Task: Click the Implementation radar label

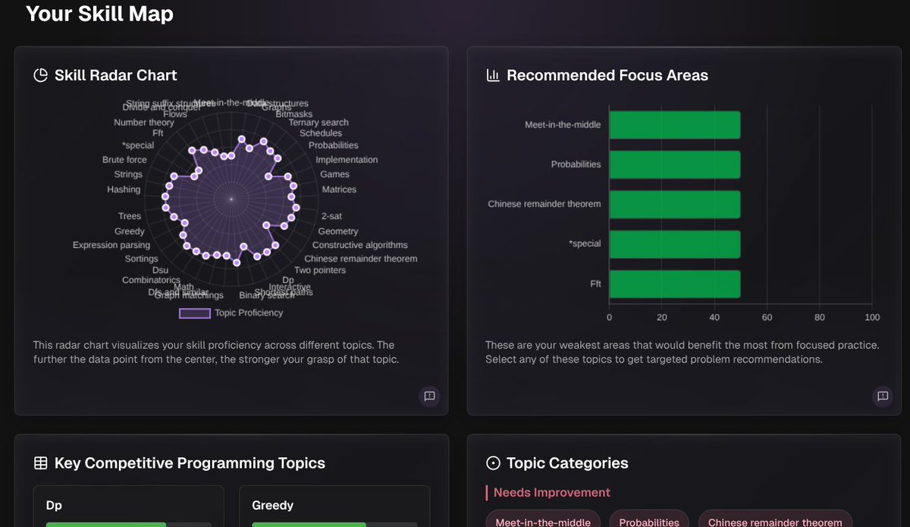Action: click(347, 160)
